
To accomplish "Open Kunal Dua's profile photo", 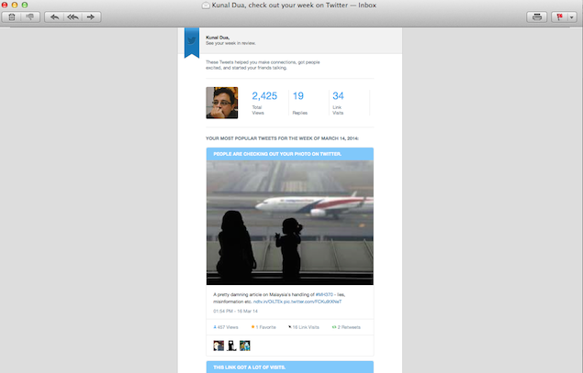I will click(x=222, y=103).
